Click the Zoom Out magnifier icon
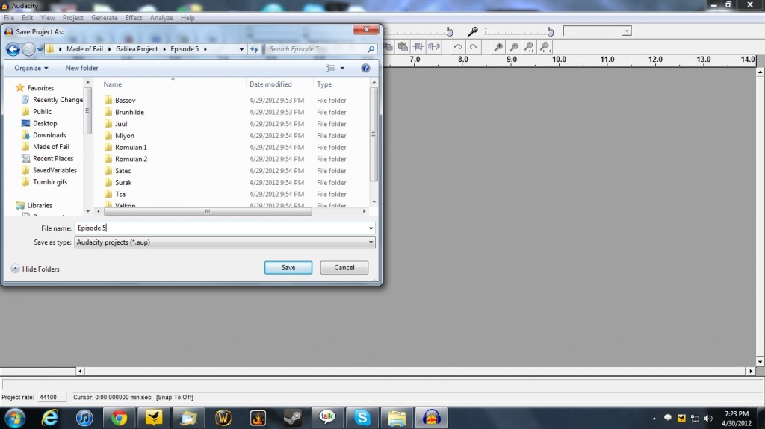 pos(514,47)
